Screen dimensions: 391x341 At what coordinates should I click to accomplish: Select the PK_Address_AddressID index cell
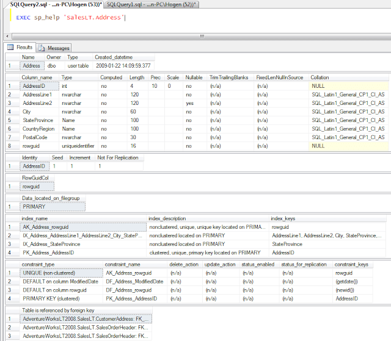coord(83,253)
